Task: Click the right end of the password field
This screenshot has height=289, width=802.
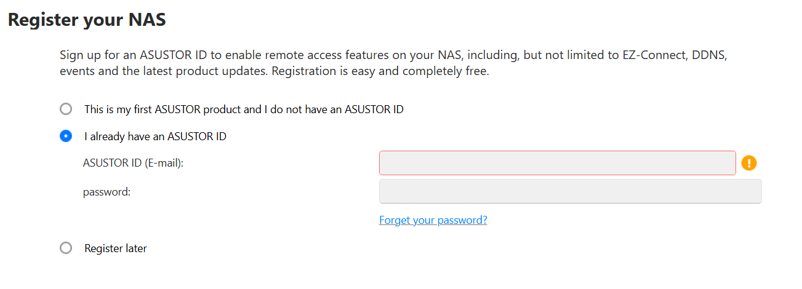Action: coord(755,191)
